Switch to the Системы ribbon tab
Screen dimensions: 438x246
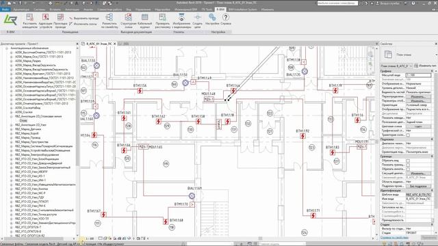(39, 9)
